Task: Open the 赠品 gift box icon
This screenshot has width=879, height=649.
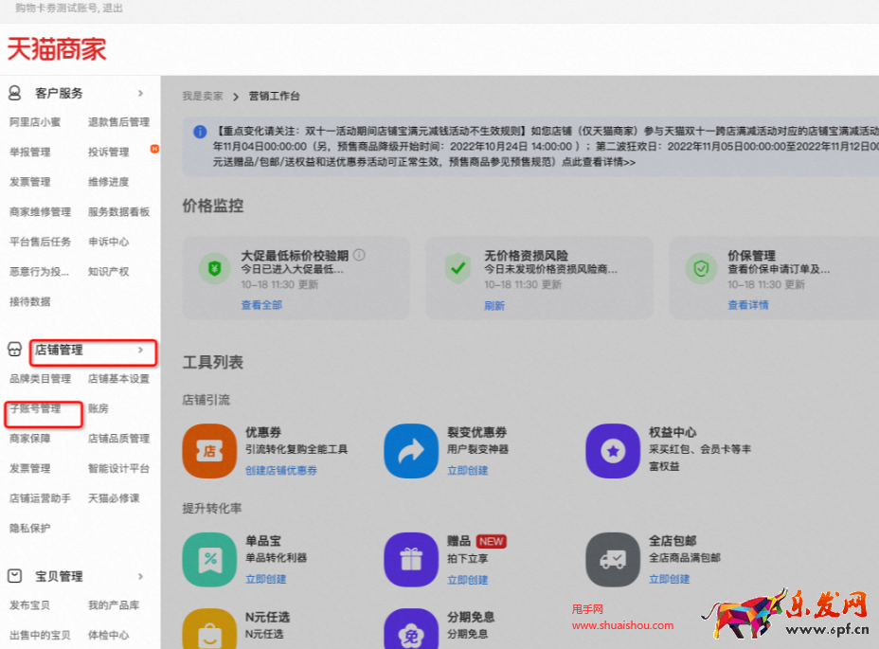Action: pos(410,558)
